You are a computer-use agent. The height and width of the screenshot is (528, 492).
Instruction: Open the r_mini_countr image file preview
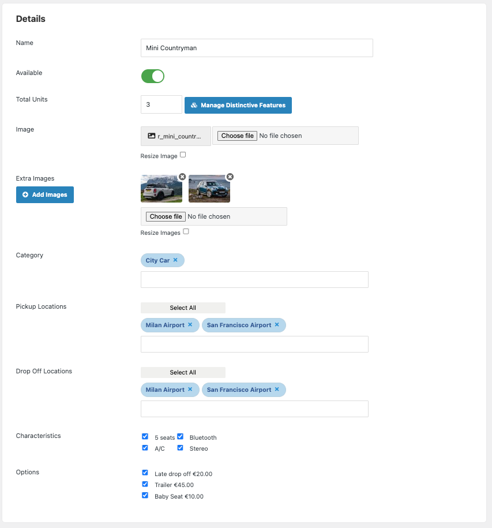tap(176, 136)
